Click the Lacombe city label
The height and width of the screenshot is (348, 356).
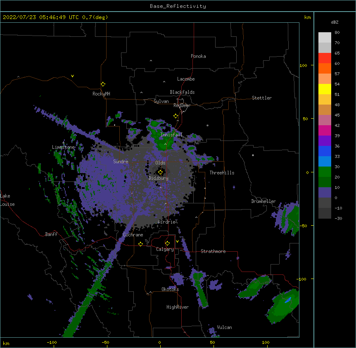pyautogui.click(x=186, y=79)
